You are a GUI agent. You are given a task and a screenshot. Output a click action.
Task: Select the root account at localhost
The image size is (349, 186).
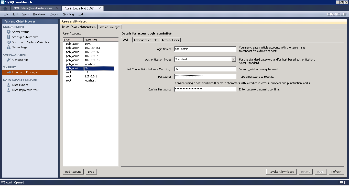coord(90,80)
